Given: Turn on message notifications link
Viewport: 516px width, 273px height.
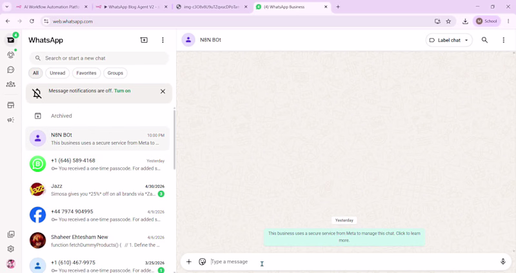Looking at the screenshot, I should coord(123,90).
